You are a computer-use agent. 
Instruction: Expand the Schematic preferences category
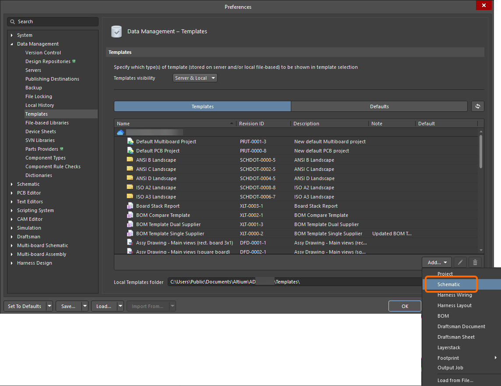tap(12, 184)
